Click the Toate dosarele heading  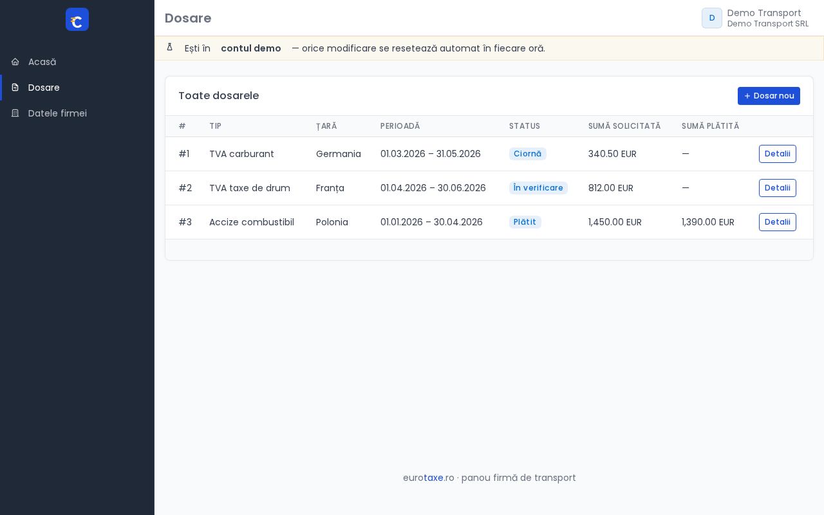(218, 96)
